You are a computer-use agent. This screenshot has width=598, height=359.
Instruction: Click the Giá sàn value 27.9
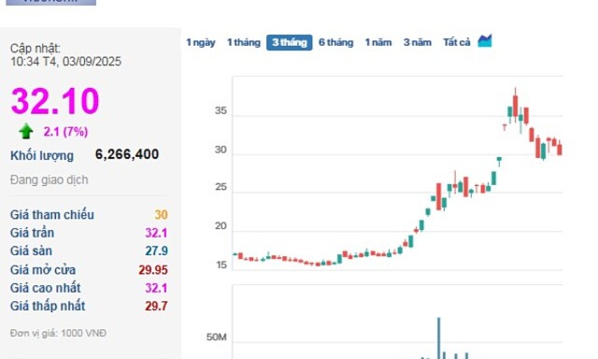pyautogui.click(x=156, y=251)
